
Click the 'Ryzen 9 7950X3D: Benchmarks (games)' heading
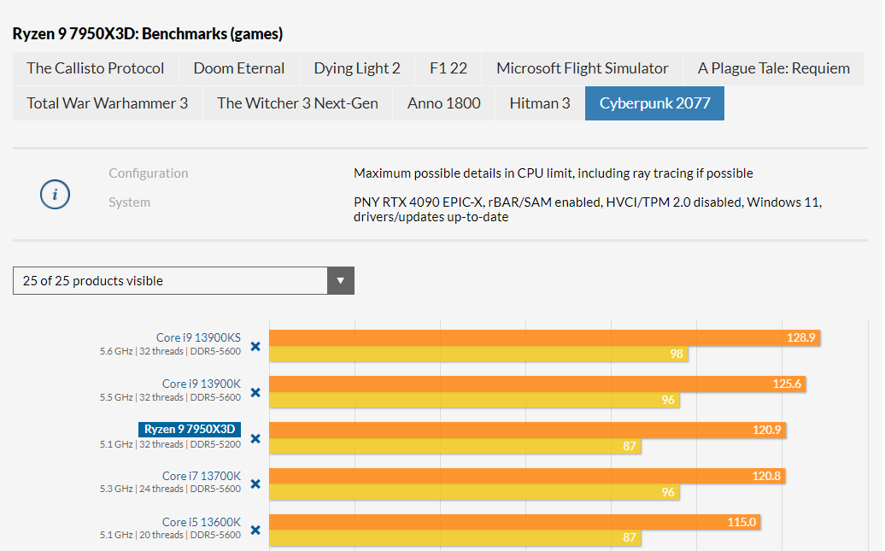coord(148,34)
